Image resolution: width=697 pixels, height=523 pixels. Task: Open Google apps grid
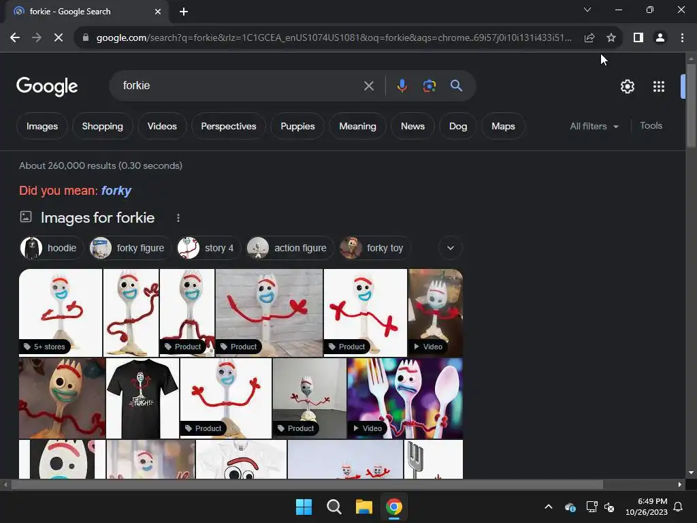pos(659,86)
